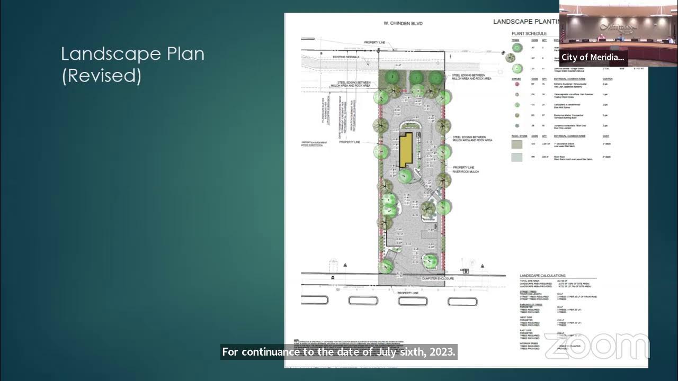Click the 'RIVER ROCK MULCH' label
This screenshot has width=678, height=381.
pos(466,172)
